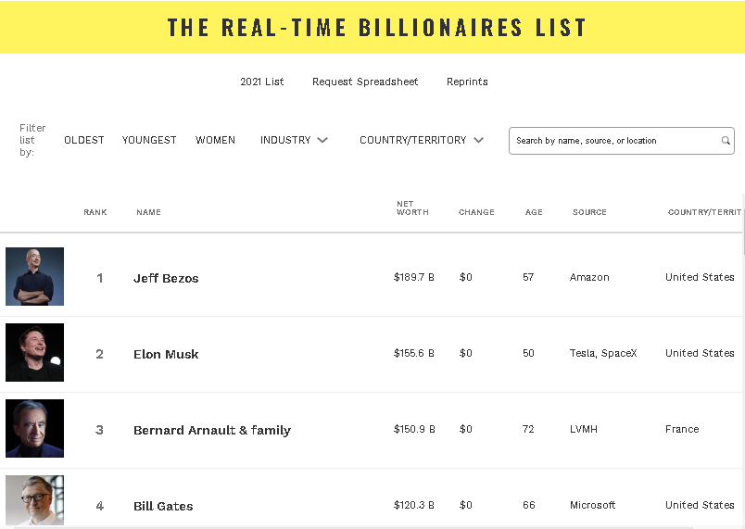
Task: Sort by Change column header
Action: pyautogui.click(x=476, y=212)
